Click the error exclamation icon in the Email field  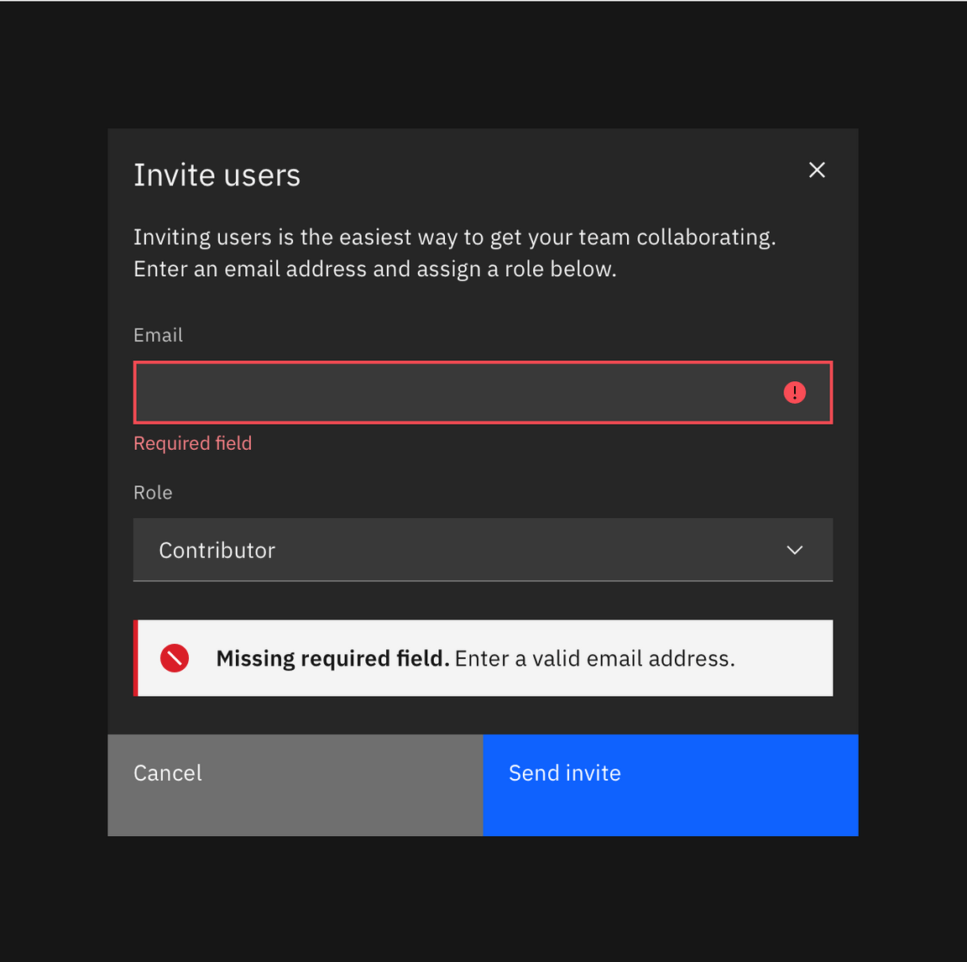click(794, 392)
